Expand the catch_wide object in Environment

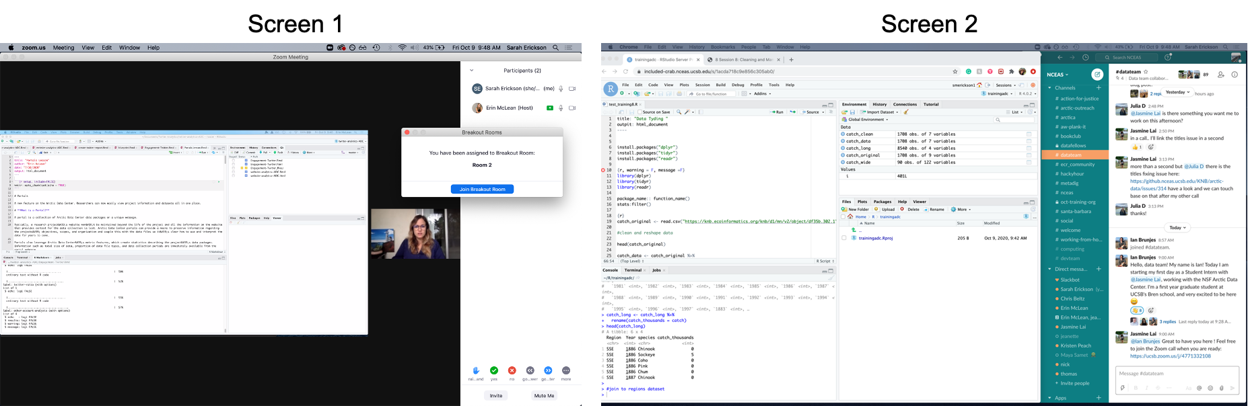click(x=843, y=162)
